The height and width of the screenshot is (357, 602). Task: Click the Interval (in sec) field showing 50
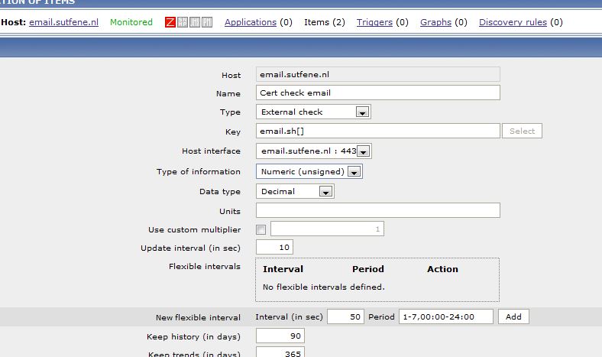[345, 316]
